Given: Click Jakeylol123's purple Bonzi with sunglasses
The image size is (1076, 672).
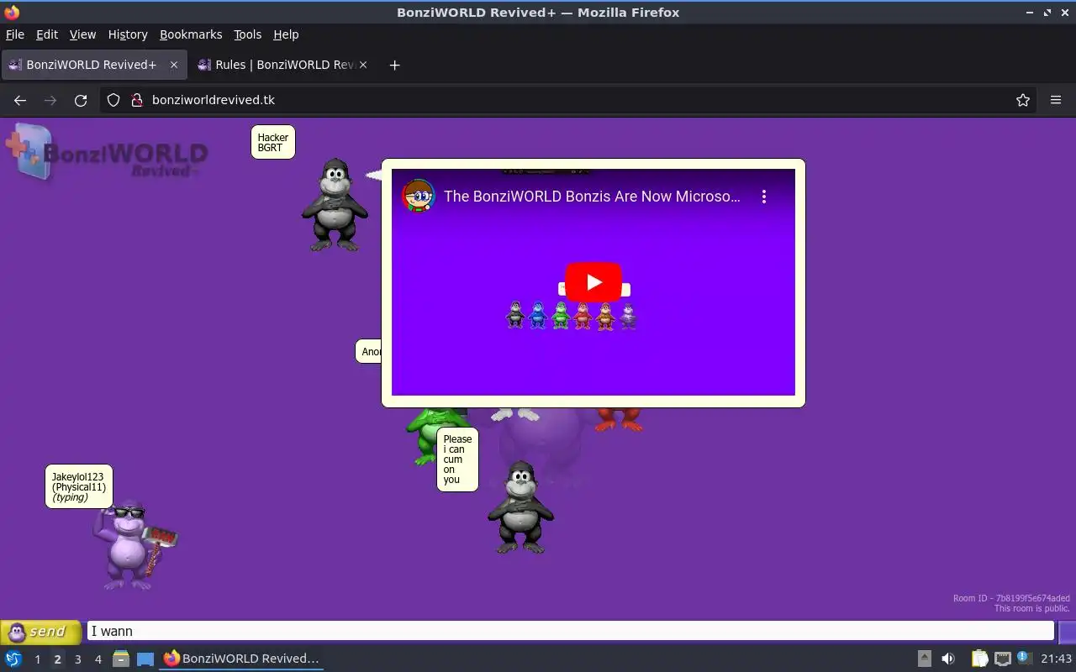Looking at the screenshot, I should 133,545.
